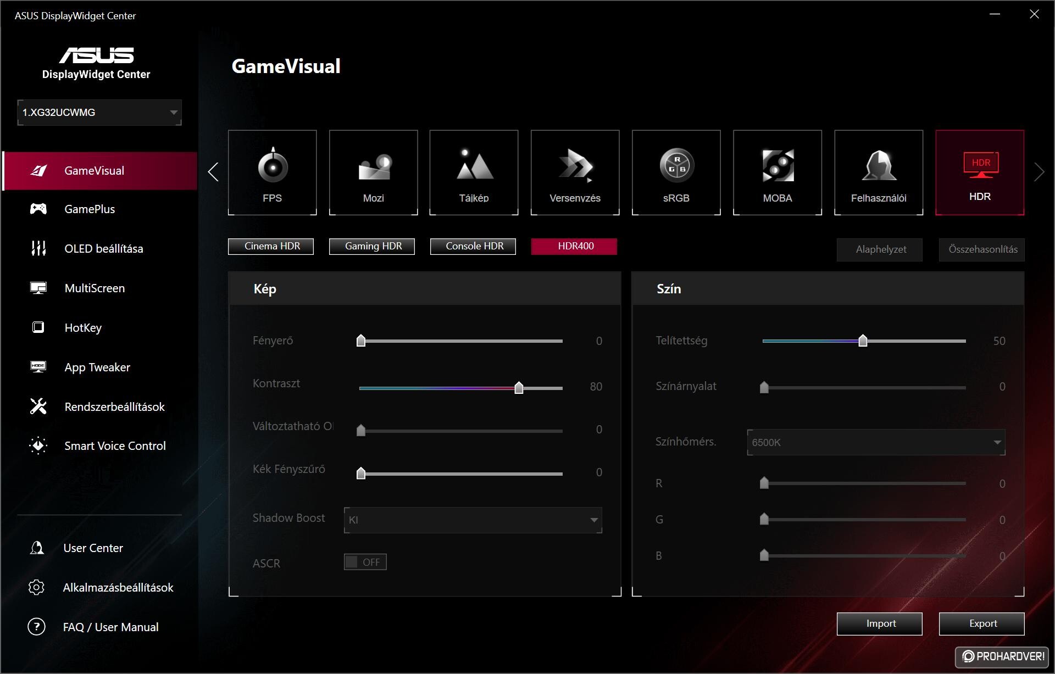Click the Kontraszt value 80

tap(596, 387)
